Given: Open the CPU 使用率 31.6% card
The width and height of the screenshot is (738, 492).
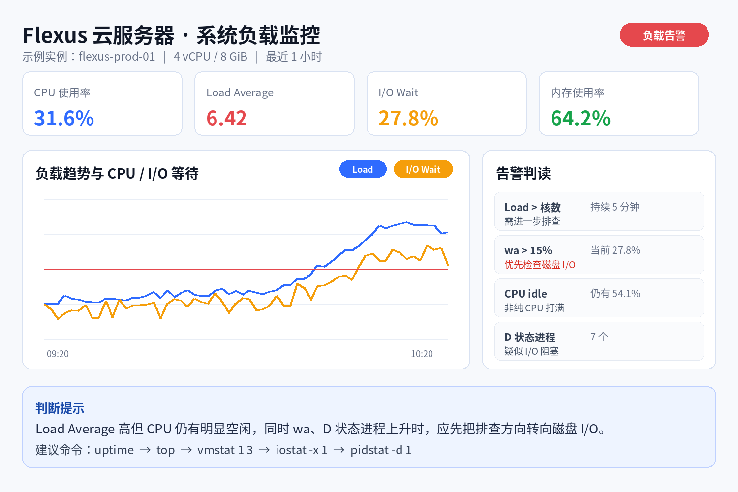Looking at the screenshot, I should tap(102, 104).
